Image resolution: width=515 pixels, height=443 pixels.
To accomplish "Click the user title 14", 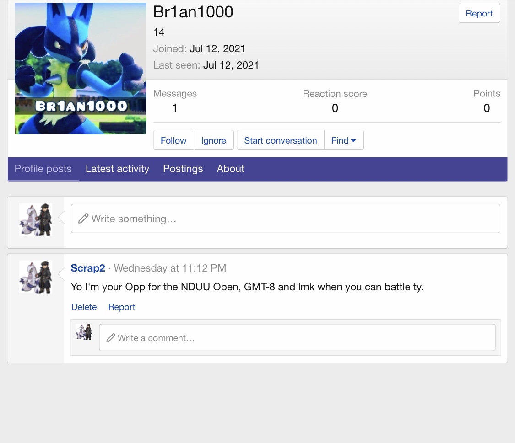I will [159, 32].
